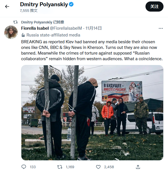
Task: Click the Fiorella Isabel display name
Action: (x=35, y=28)
